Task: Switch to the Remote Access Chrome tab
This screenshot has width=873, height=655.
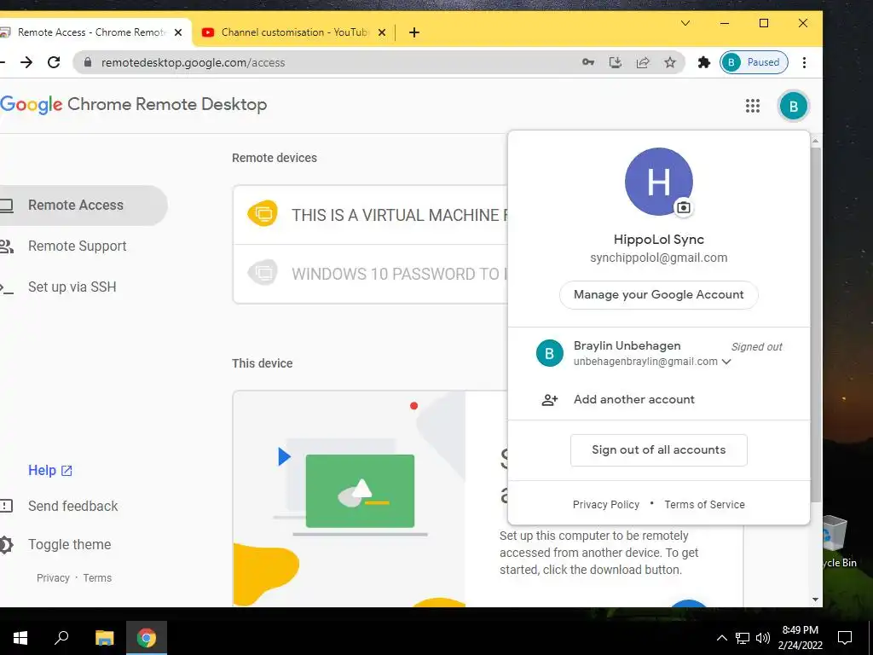Action: point(92,32)
